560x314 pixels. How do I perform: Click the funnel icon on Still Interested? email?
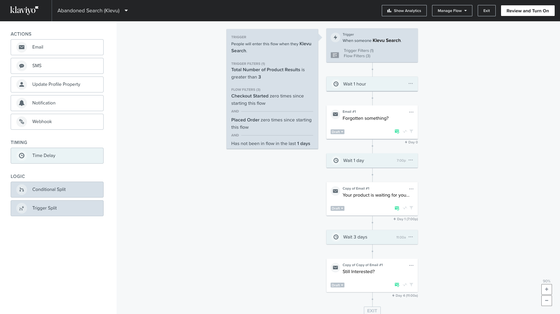click(x=411, y=285)
